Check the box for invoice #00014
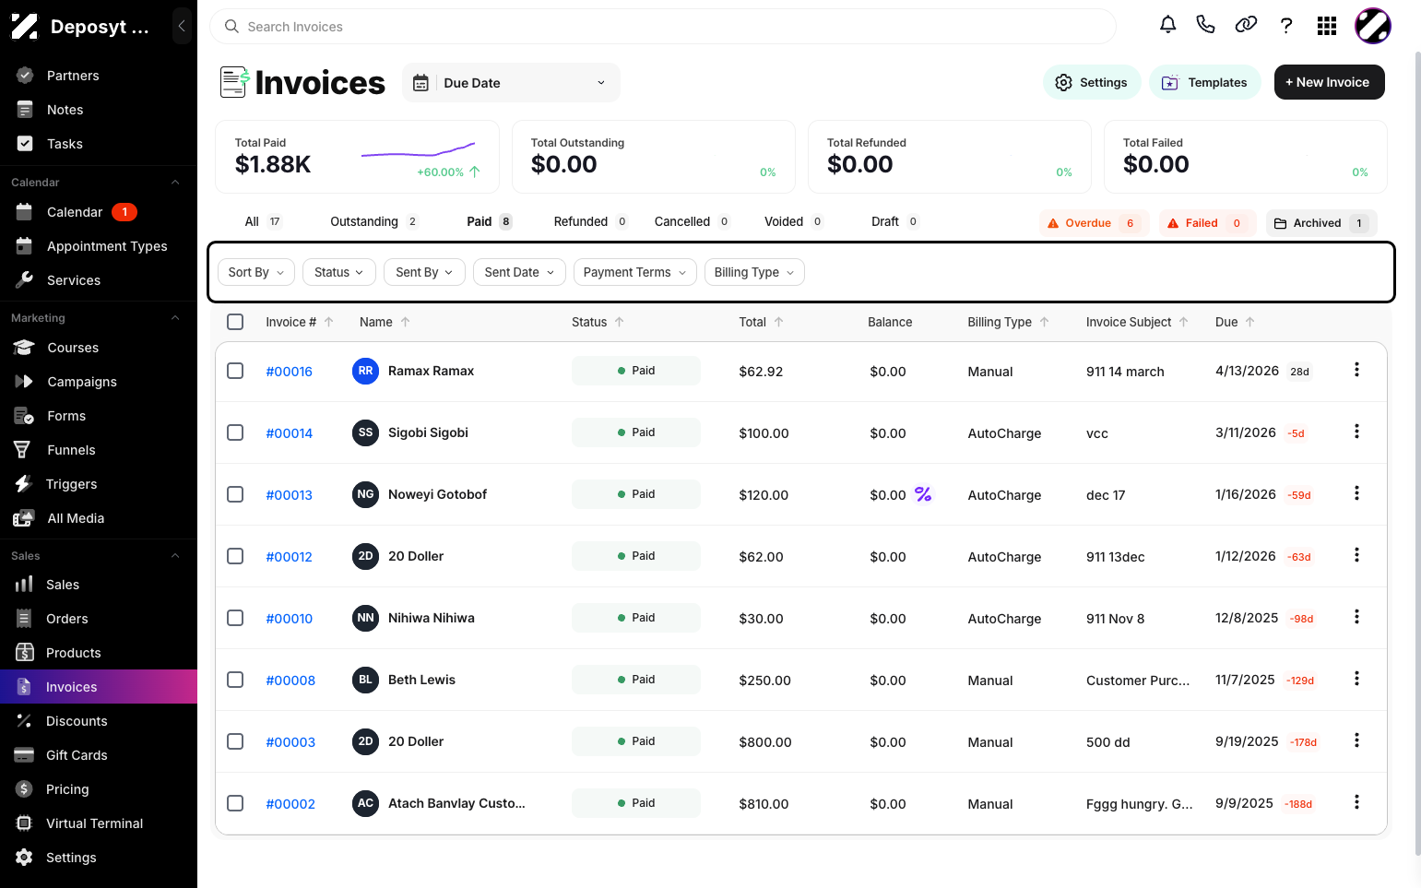 pos(235,432)
